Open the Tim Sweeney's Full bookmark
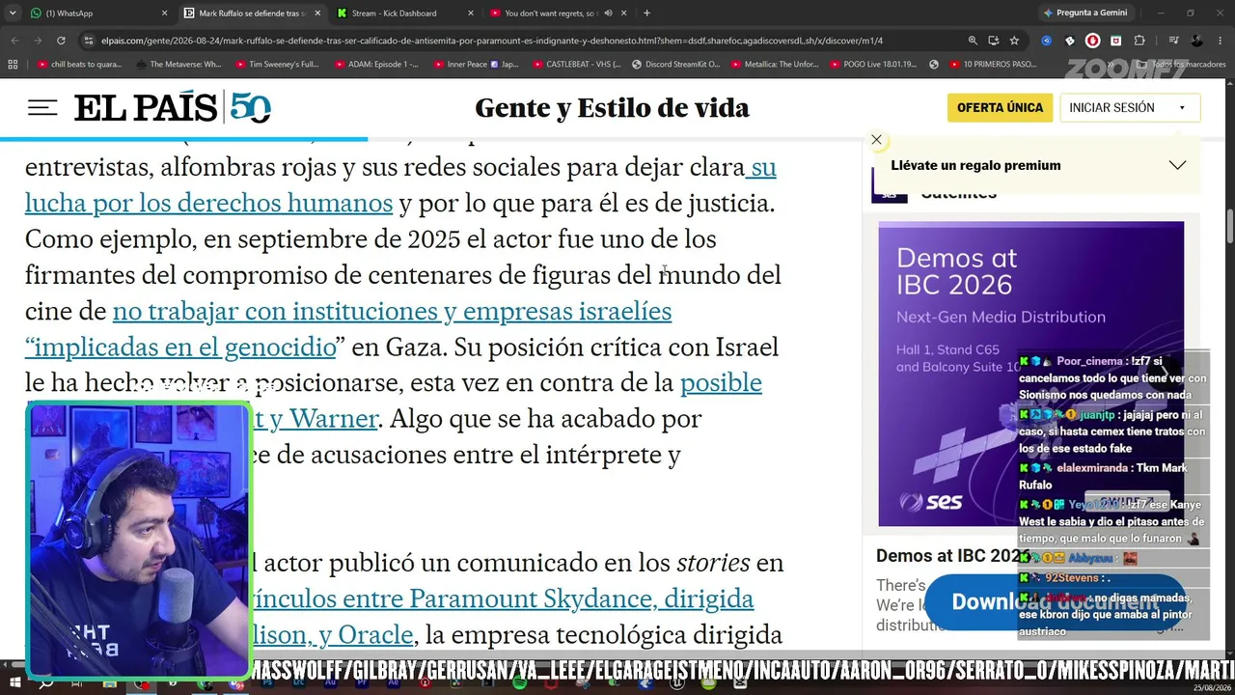The width and height of the screenshot is (1235, 695). 276,64
